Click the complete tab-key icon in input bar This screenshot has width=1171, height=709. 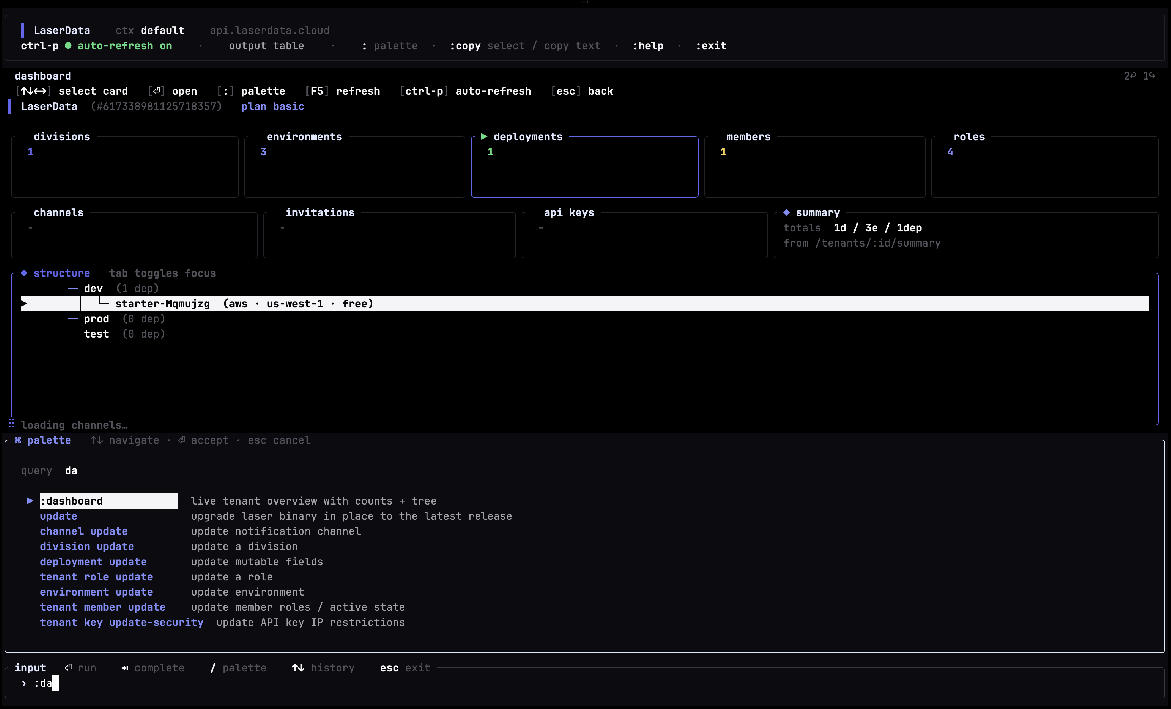(x=125, y=668)
